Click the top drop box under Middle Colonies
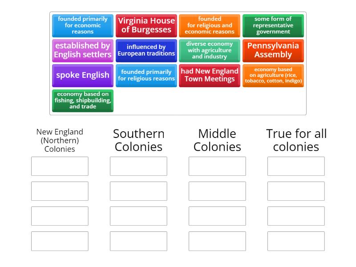Screen dimensions: 356x267 pos(217,166)
